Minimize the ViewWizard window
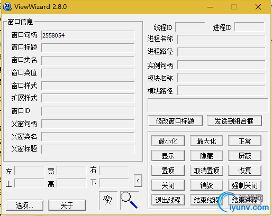The height and width of the screenshot is (216, 272). (x=210, y=7)
